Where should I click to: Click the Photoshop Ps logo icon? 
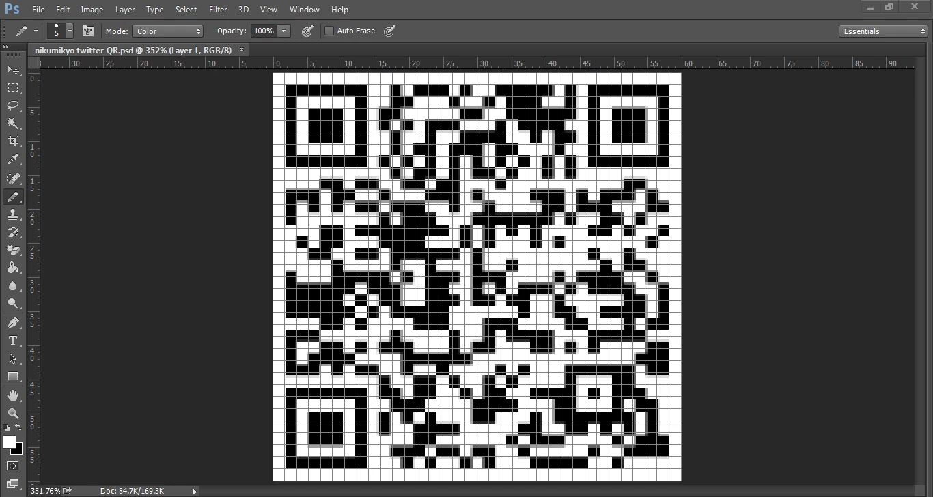click(12, 10)
